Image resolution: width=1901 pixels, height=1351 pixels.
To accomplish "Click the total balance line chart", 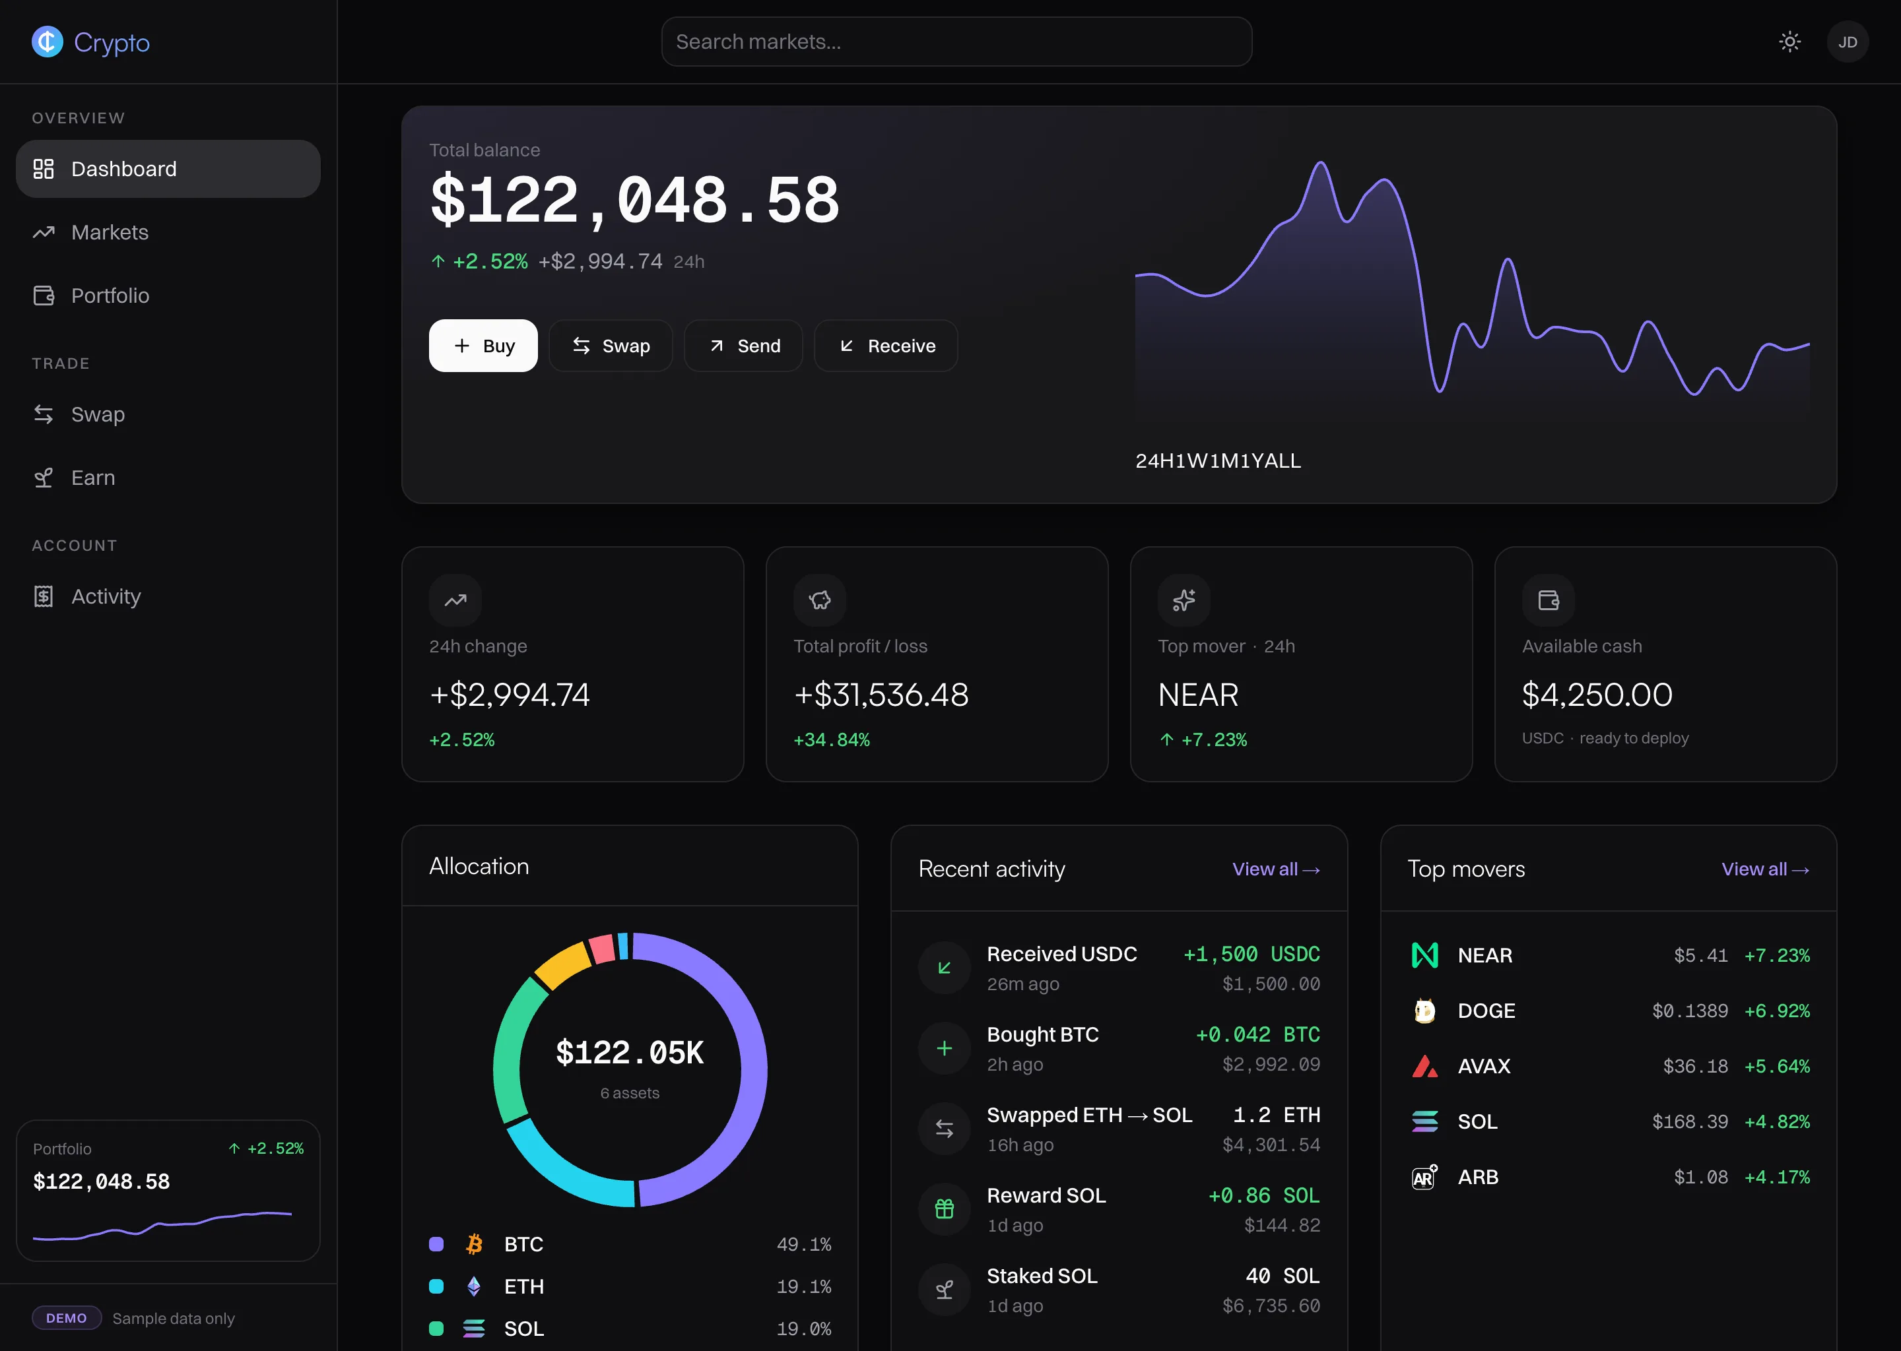I will 1471,293.
